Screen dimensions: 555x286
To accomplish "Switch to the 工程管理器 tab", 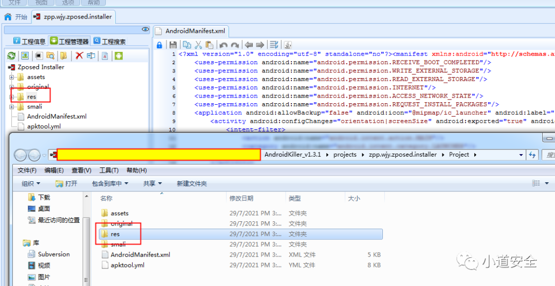I will coord(69,42).
